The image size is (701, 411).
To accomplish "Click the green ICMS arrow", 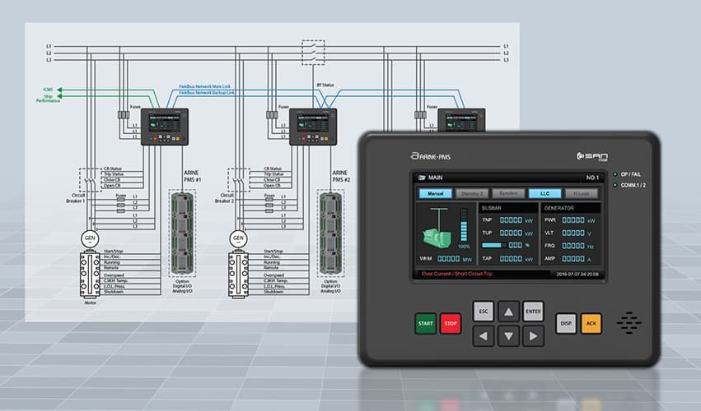I will pyautogui.click(x=59, y=90).
